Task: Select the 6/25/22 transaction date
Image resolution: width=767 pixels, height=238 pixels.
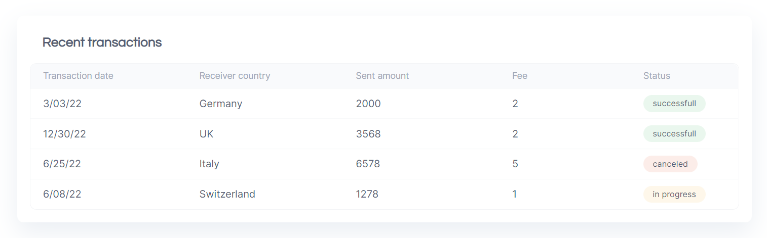Action: click(62, 164)
